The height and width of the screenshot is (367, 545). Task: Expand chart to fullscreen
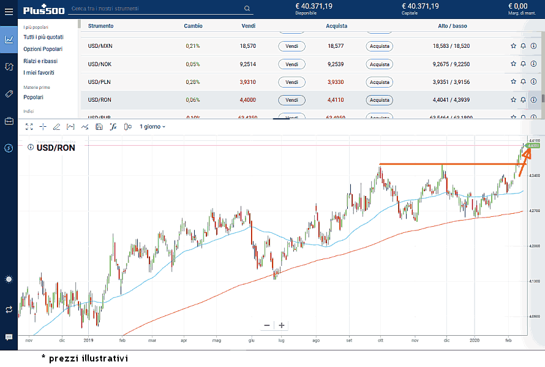(29, 127)
